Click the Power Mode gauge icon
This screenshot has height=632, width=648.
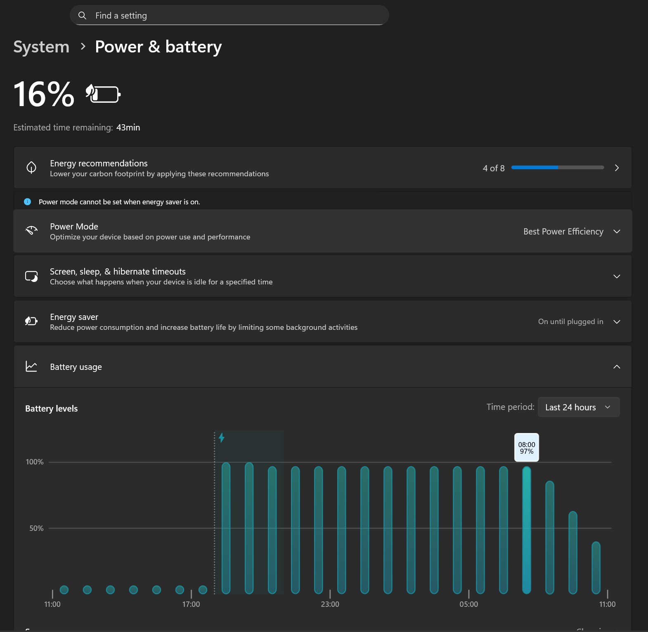[31, 231]
